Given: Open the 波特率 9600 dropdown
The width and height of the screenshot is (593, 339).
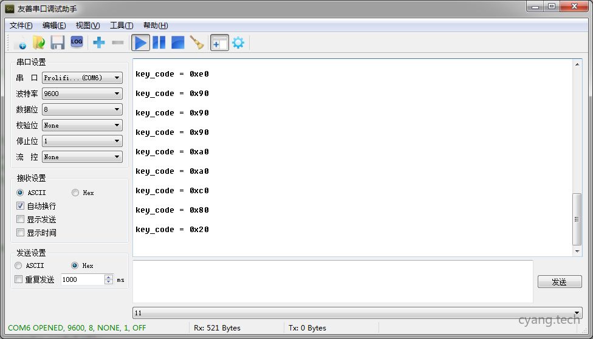Looking at the screenshot, I should point(82,94).
